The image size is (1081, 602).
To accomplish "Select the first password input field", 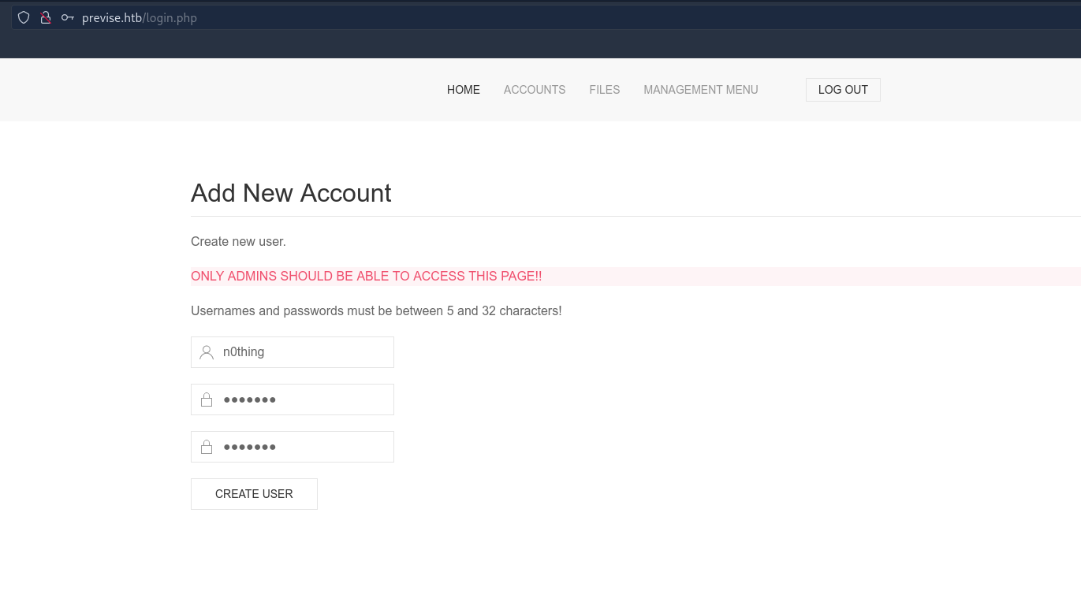I will 304,399.
